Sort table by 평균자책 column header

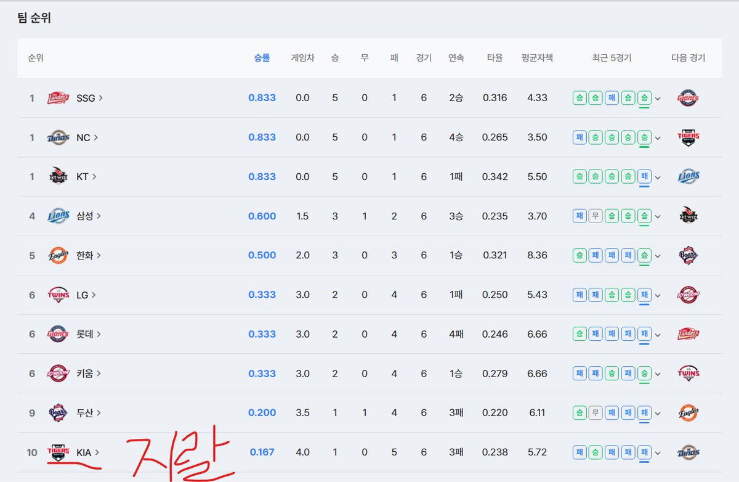537,58
